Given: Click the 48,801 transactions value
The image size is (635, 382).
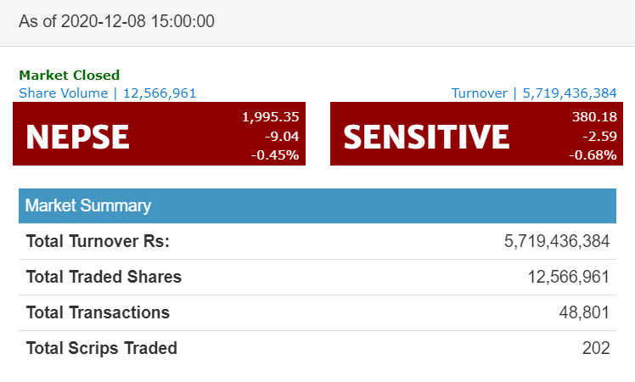Looking at the screenshot, I should 584,312.
